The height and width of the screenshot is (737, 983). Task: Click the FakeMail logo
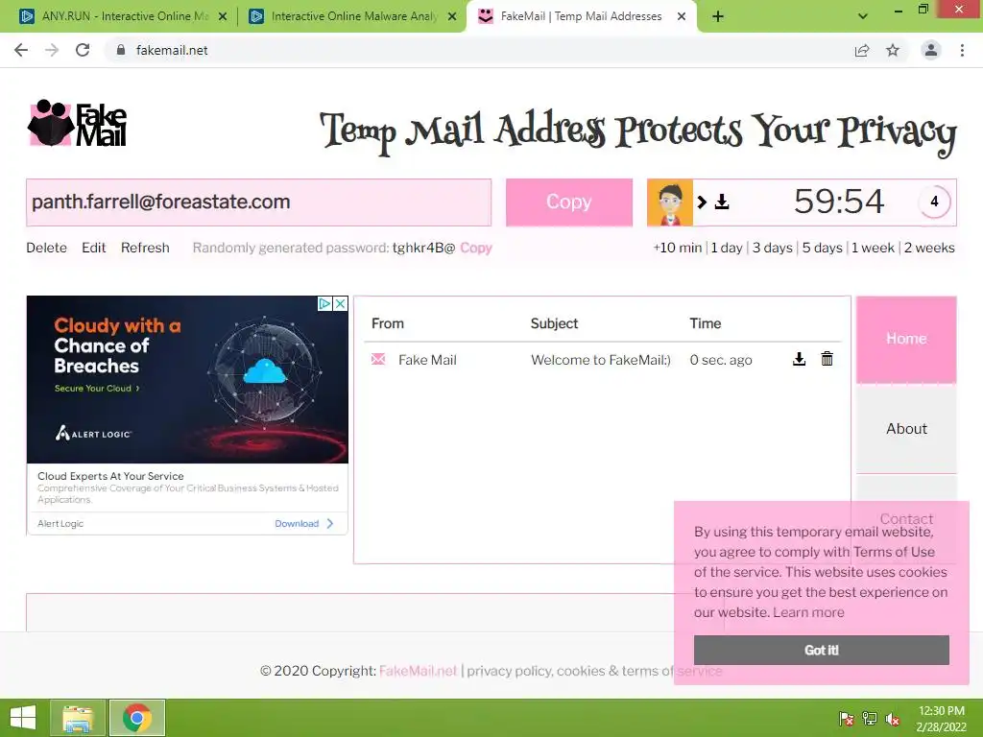click(x=78, y=123)
